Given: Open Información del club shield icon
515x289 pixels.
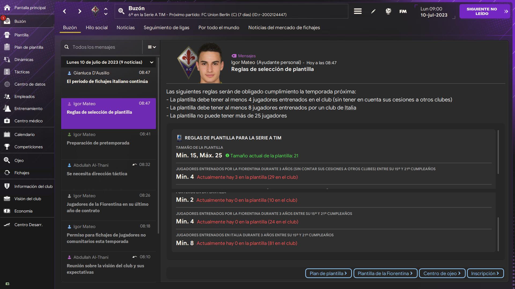Looking at the screenshot, I should [x=7, y=186].
